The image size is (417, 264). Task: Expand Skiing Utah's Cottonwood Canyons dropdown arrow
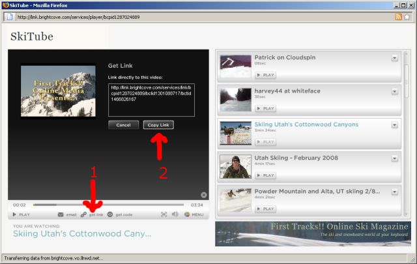tap(395, 125)
